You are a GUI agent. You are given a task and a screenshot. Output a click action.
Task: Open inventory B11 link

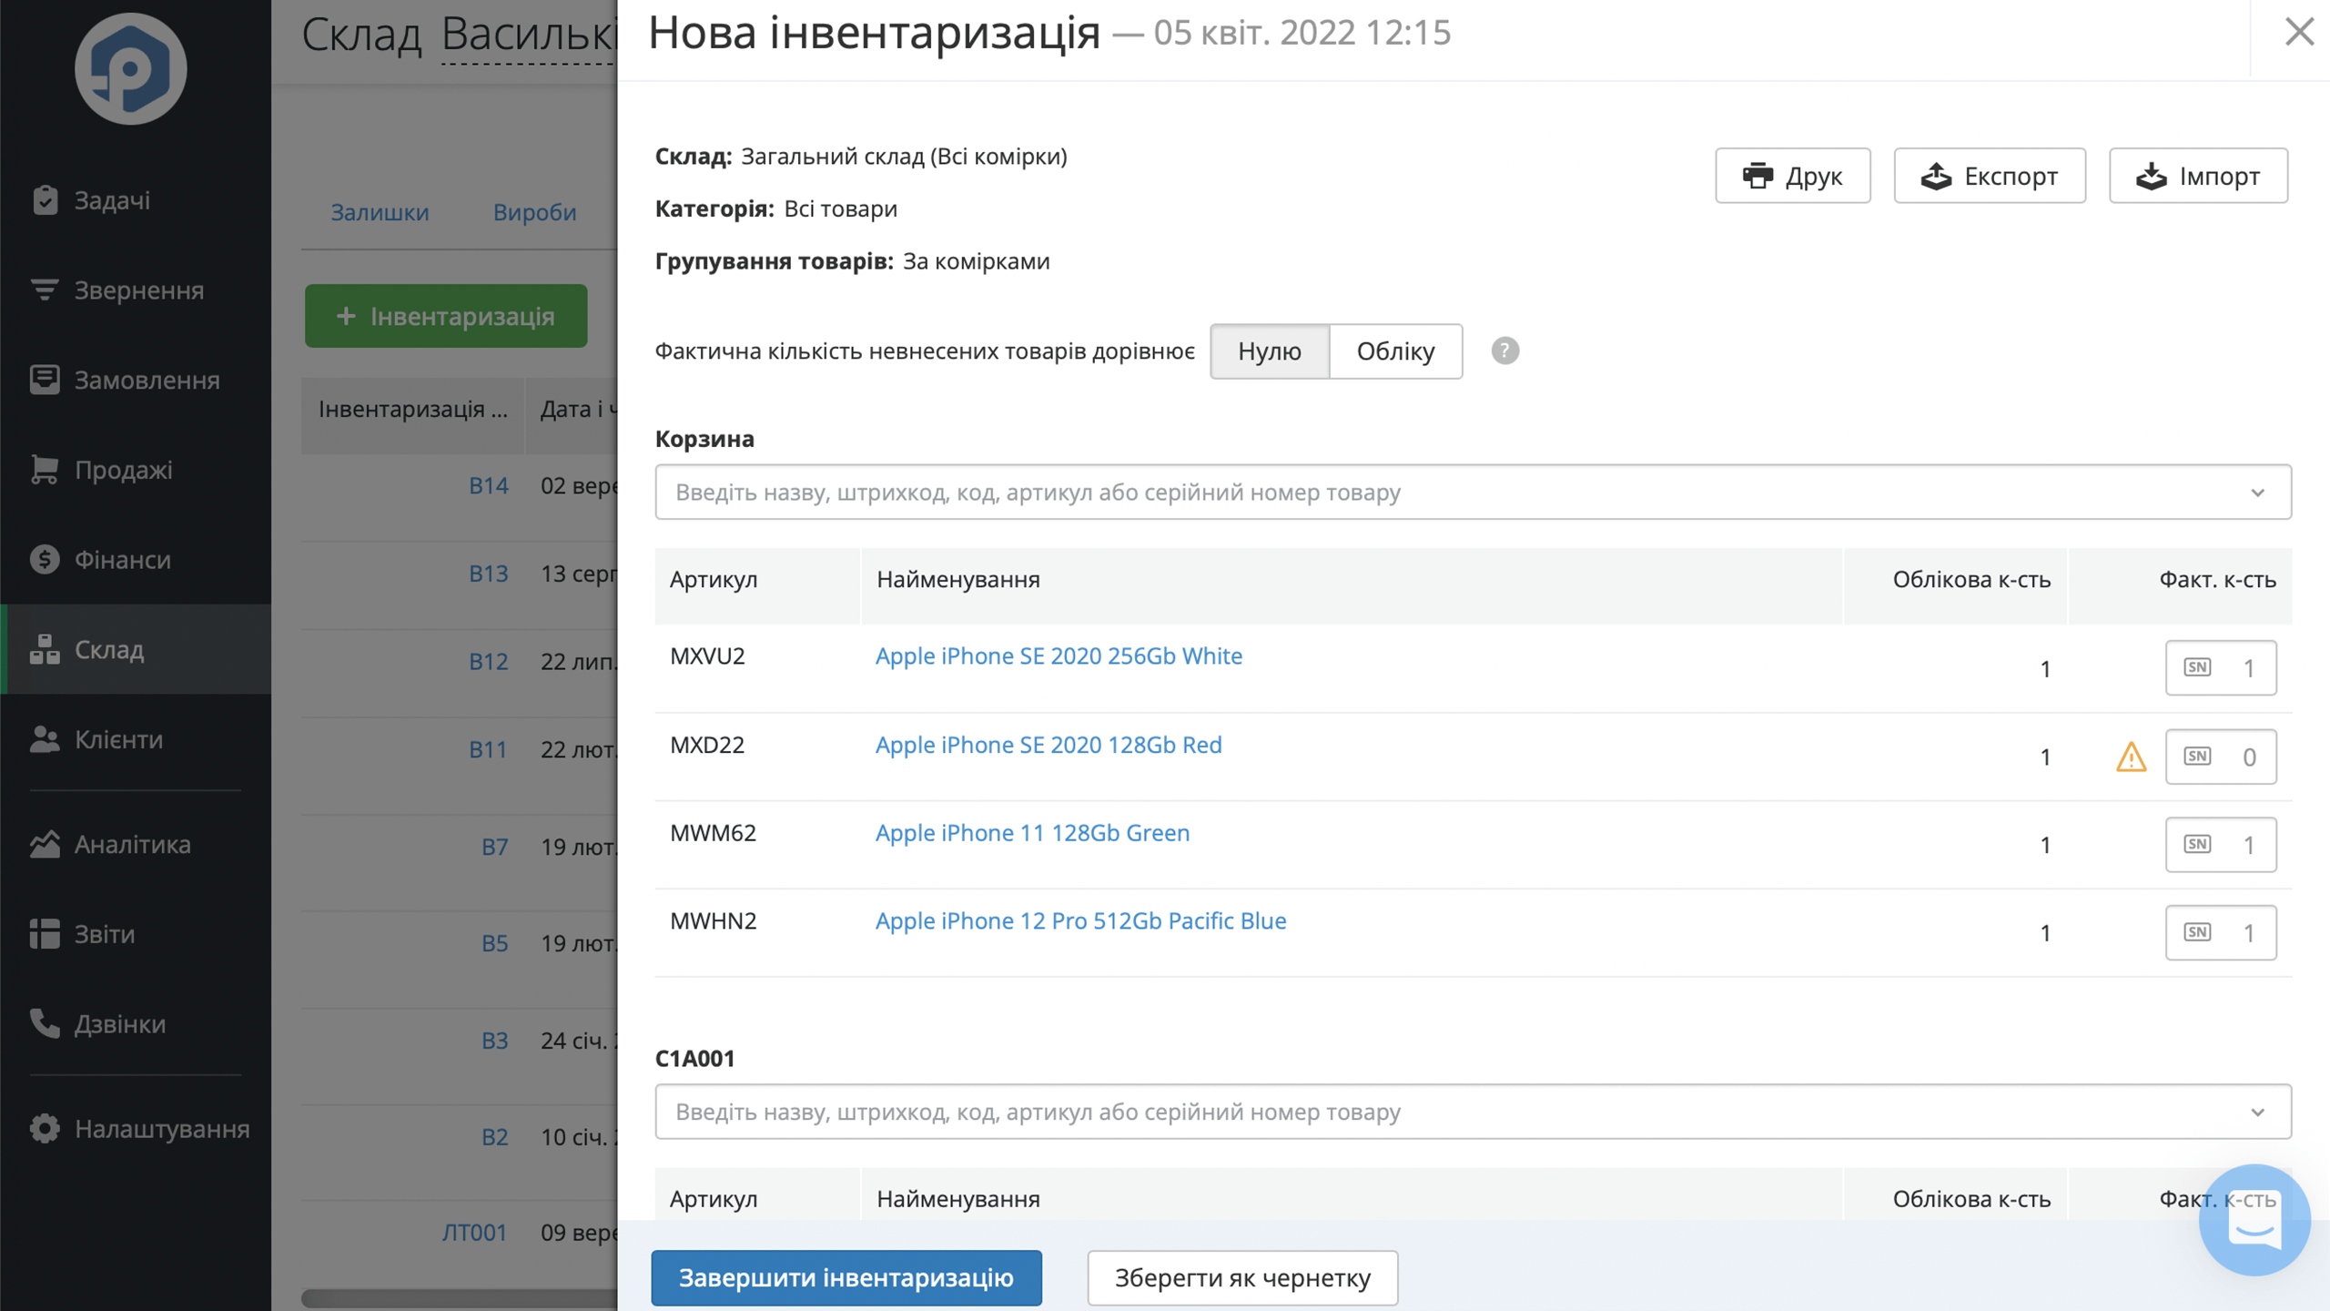tap(487, 749)
